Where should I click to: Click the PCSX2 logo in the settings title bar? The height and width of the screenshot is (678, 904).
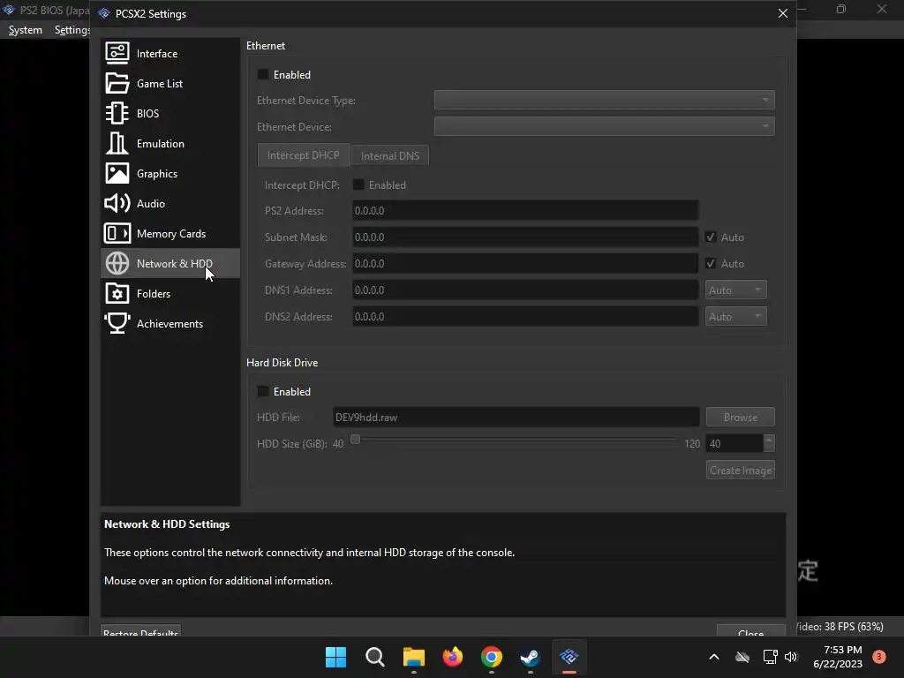point(104,13)
